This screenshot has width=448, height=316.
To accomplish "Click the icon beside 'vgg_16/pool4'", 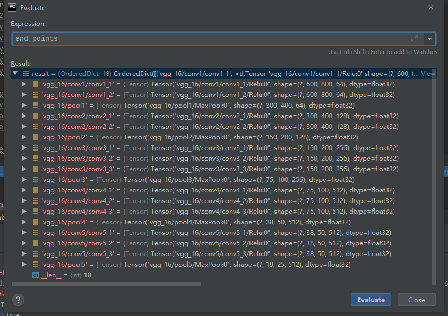I will 36,222.
